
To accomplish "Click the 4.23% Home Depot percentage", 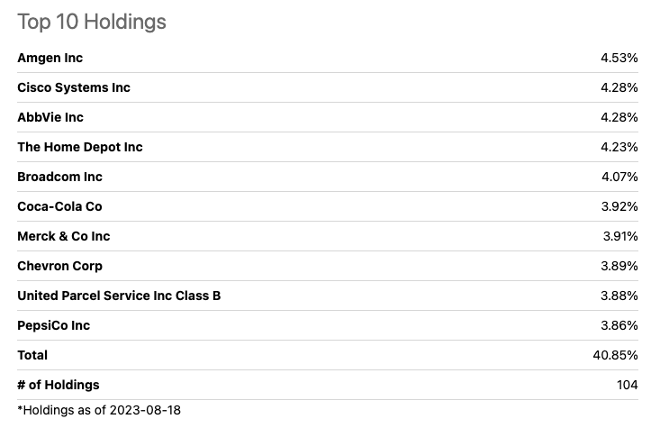I will click(x=619, y=147).
